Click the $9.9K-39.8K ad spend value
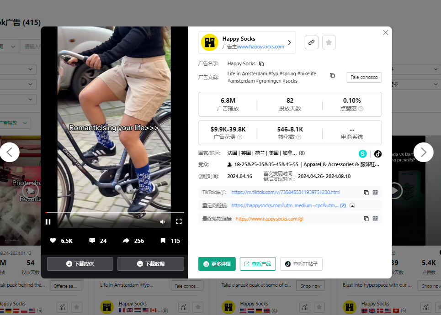Screen dimensions: 441x315 228,129
